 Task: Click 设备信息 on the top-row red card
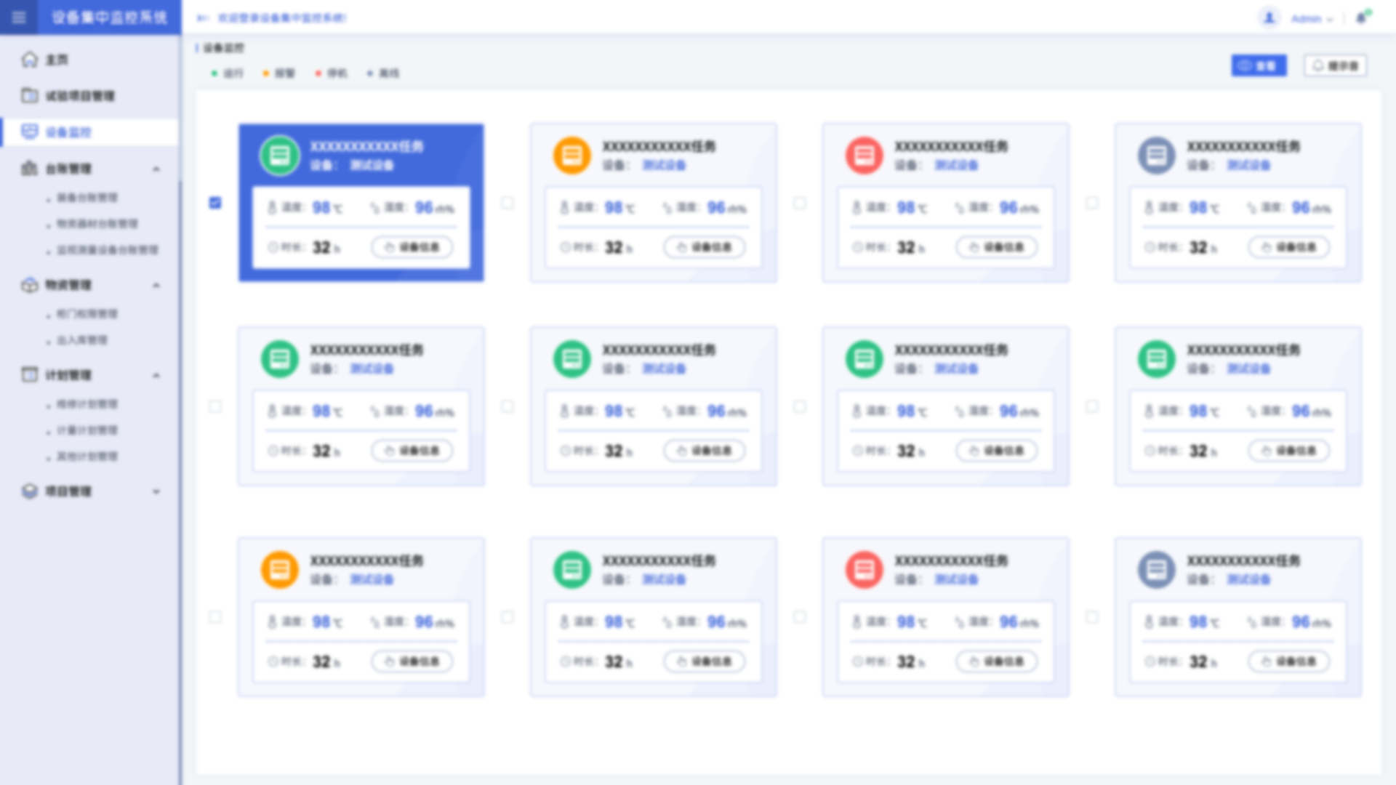(997, 247)
